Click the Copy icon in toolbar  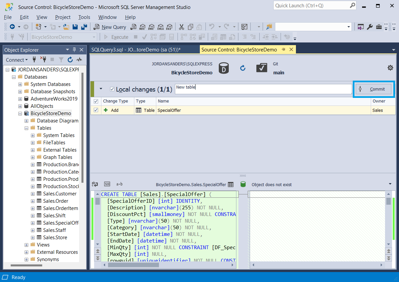point(191,27)
